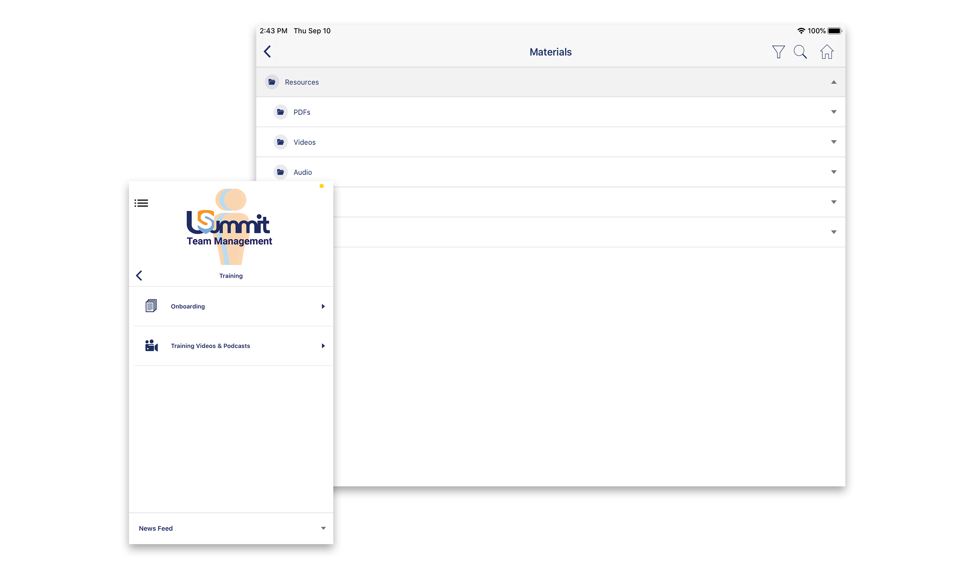Expand the unlabeled row below Audio
This screenshot has height=569, width=953.
(833, 202)
